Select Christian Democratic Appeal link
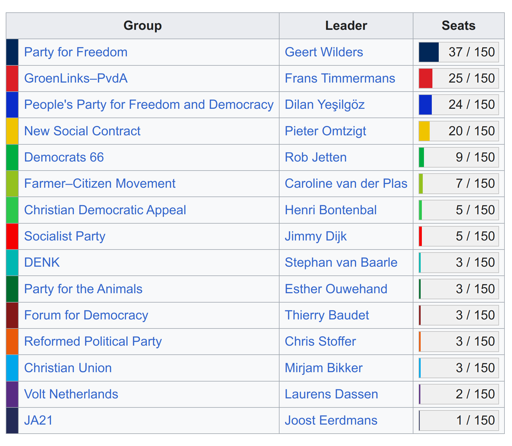 (105, 210)
